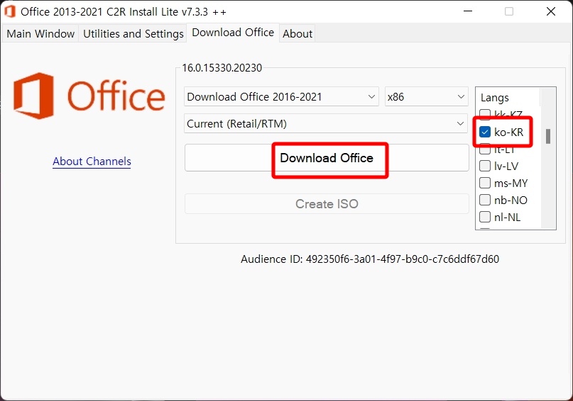Click the version number 16.0.15330.20230
Image resolution: width=573 pixels, height=401 pixels.
click(x=222, y=68)
